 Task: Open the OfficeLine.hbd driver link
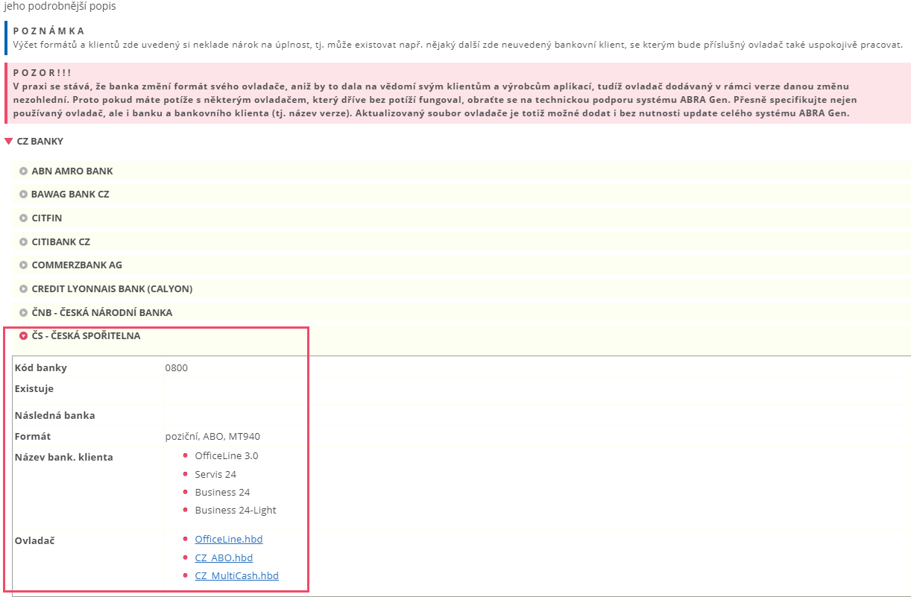tap(229, 539)
